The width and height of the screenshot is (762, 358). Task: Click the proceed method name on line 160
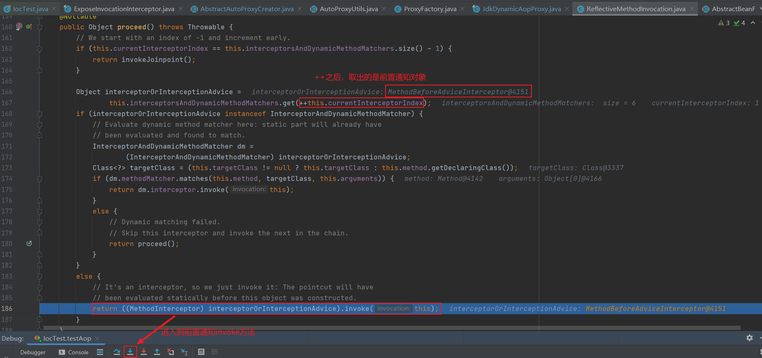(131, 27)
